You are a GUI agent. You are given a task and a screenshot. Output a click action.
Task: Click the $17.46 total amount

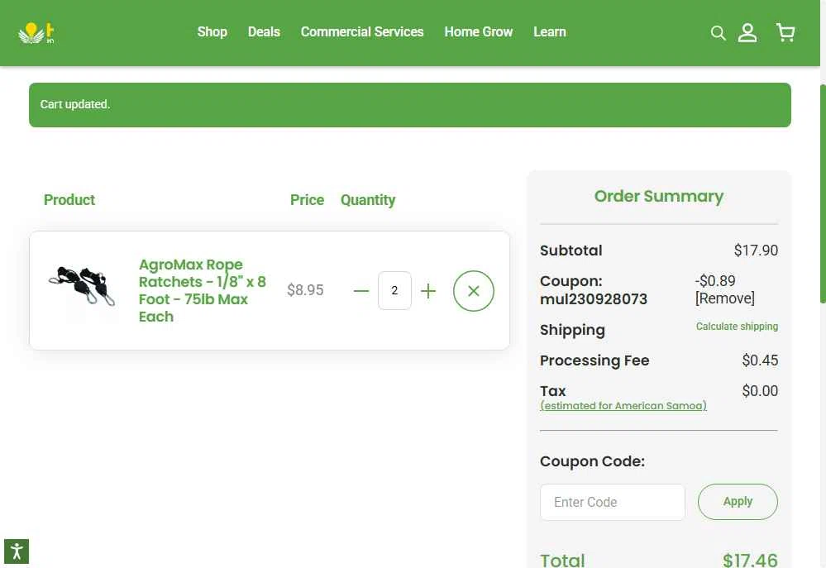(750, 561)
